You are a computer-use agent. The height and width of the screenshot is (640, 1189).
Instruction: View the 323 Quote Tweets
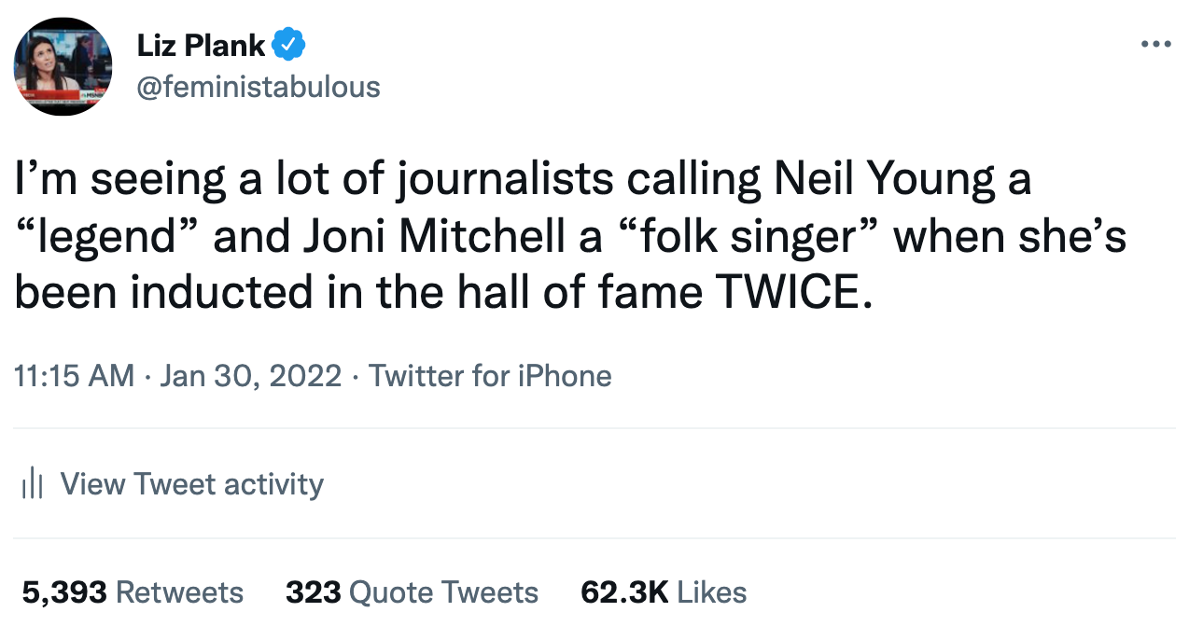(412, 592)
